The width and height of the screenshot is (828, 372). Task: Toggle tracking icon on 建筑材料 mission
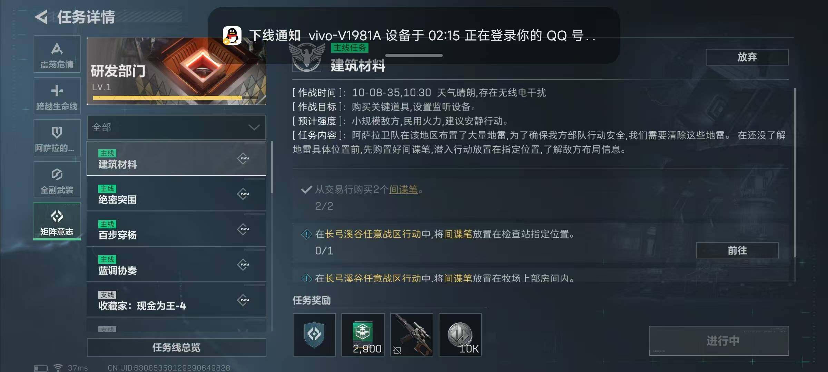(x=243, y=159)
